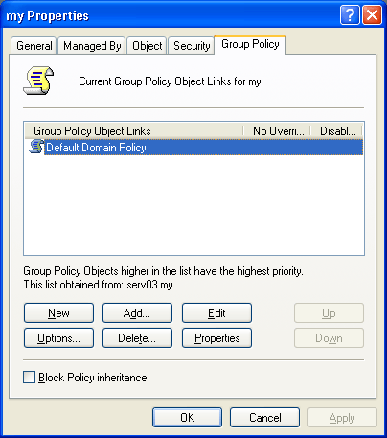The image size is (387, 438).
Task: Click the New button
Action: coord(58,313)
